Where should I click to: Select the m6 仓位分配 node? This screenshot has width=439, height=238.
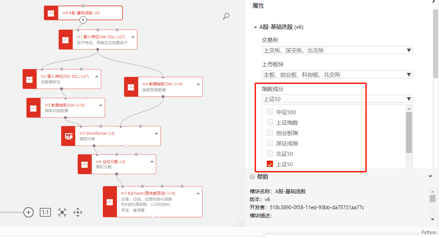(x=117, y=164)
